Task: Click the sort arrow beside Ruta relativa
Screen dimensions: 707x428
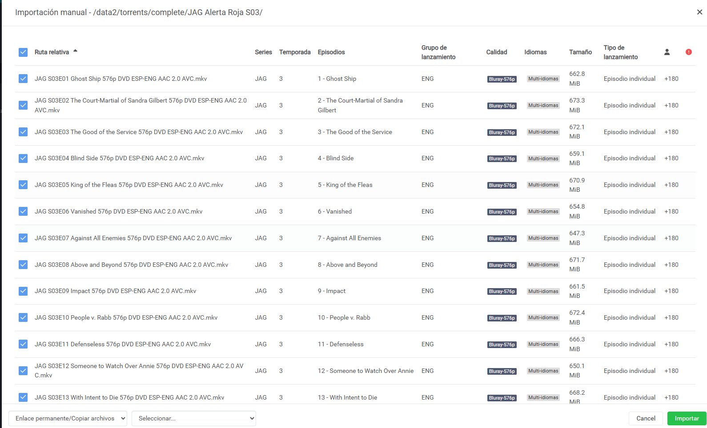Action: click(76, 51)
